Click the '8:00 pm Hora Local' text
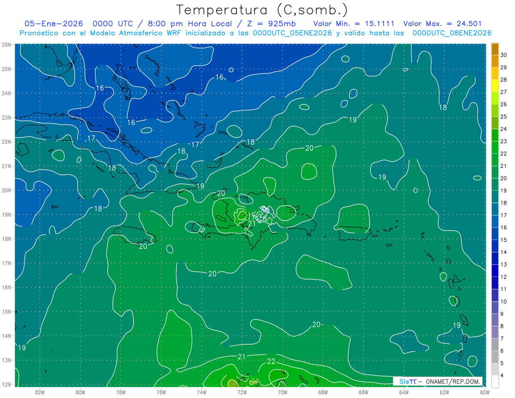Screen dimensions: 515x398 (x=189, y=24)
